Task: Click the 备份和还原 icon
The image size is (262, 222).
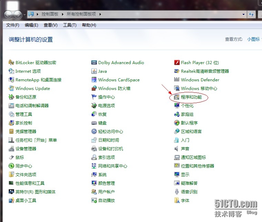Action: coord(11,97)
